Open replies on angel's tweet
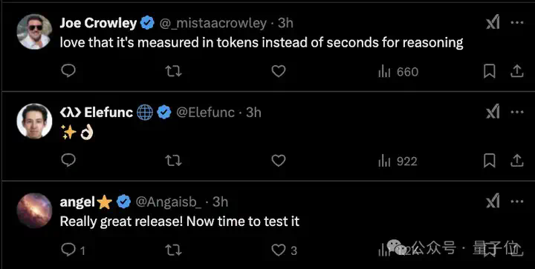 pos(73,250)
